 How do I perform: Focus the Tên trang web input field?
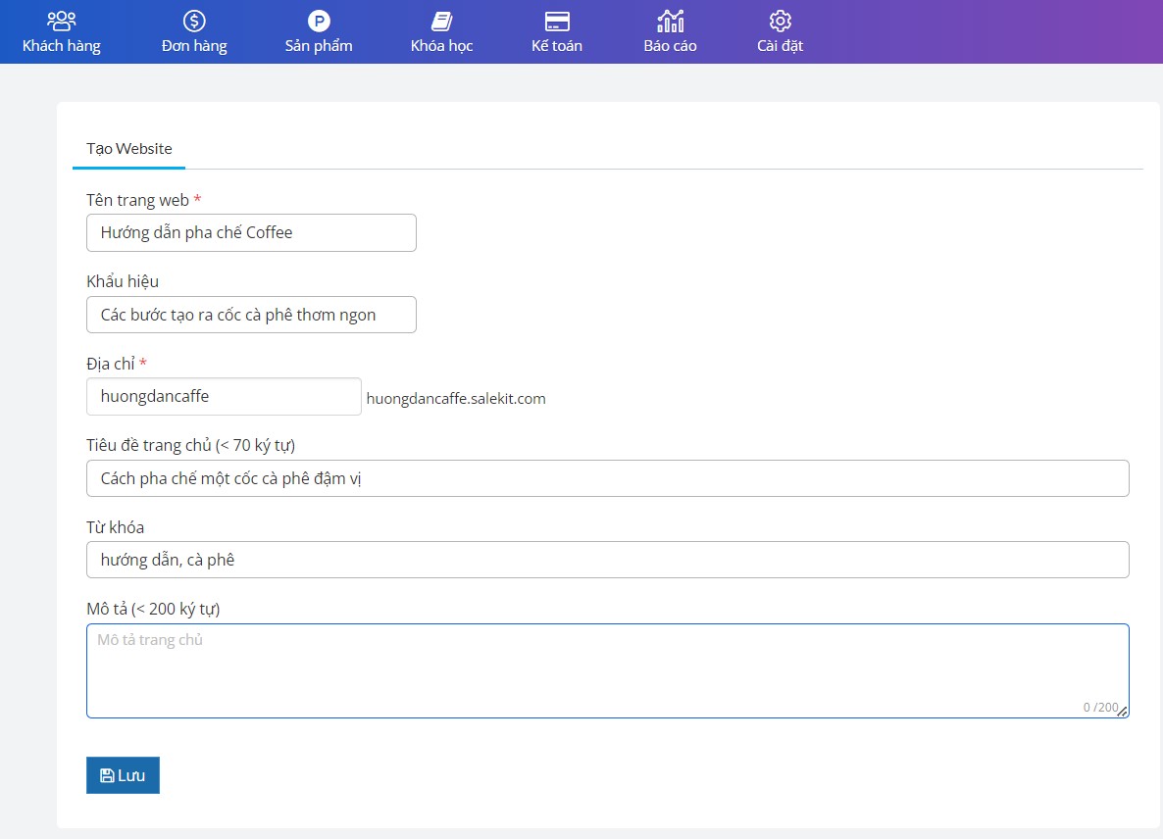[x=251, y=233]
